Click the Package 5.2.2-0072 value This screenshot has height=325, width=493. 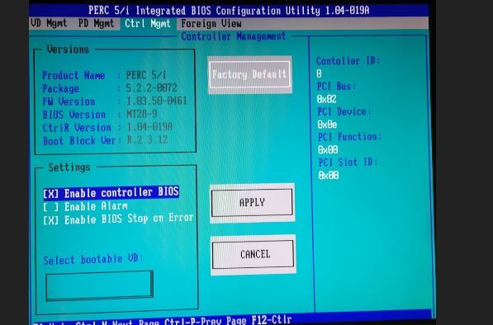[x=152, y=87]
